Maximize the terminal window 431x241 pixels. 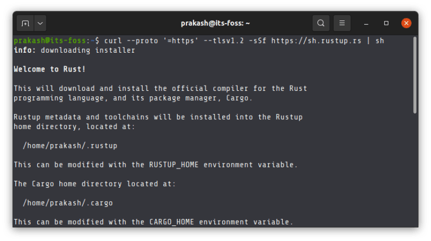386,23
